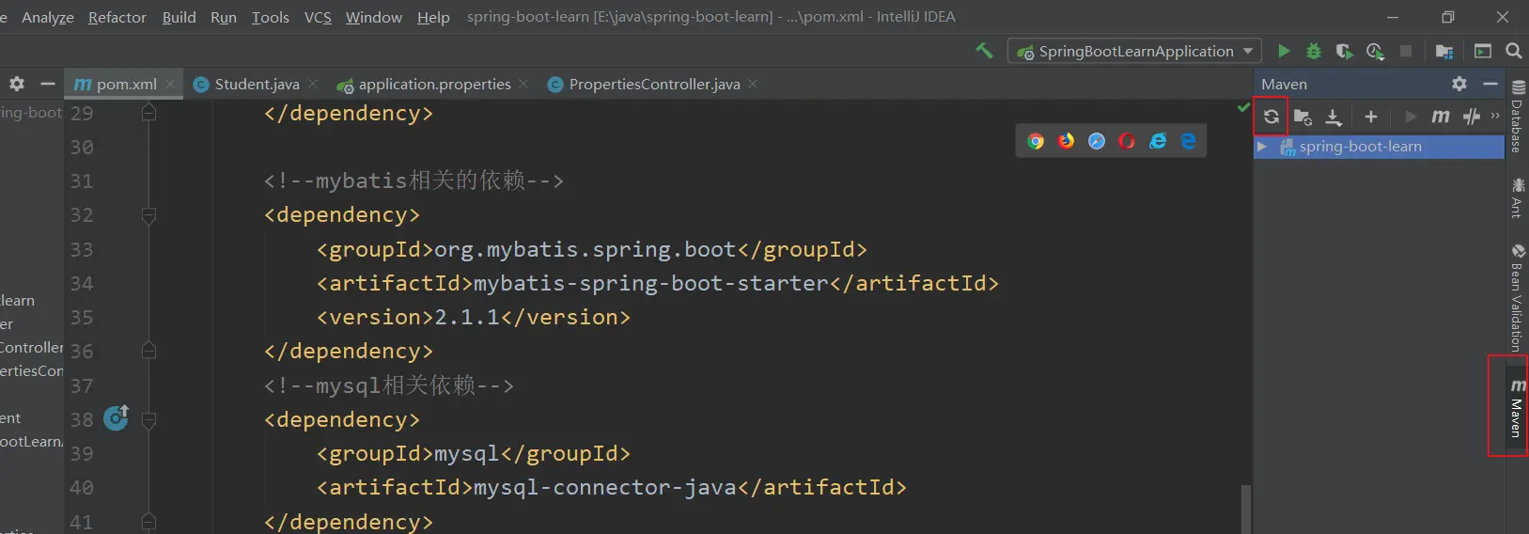Open the Refactor menu
The height and width of the screenshot is (534, 1529).
[117, 17]
